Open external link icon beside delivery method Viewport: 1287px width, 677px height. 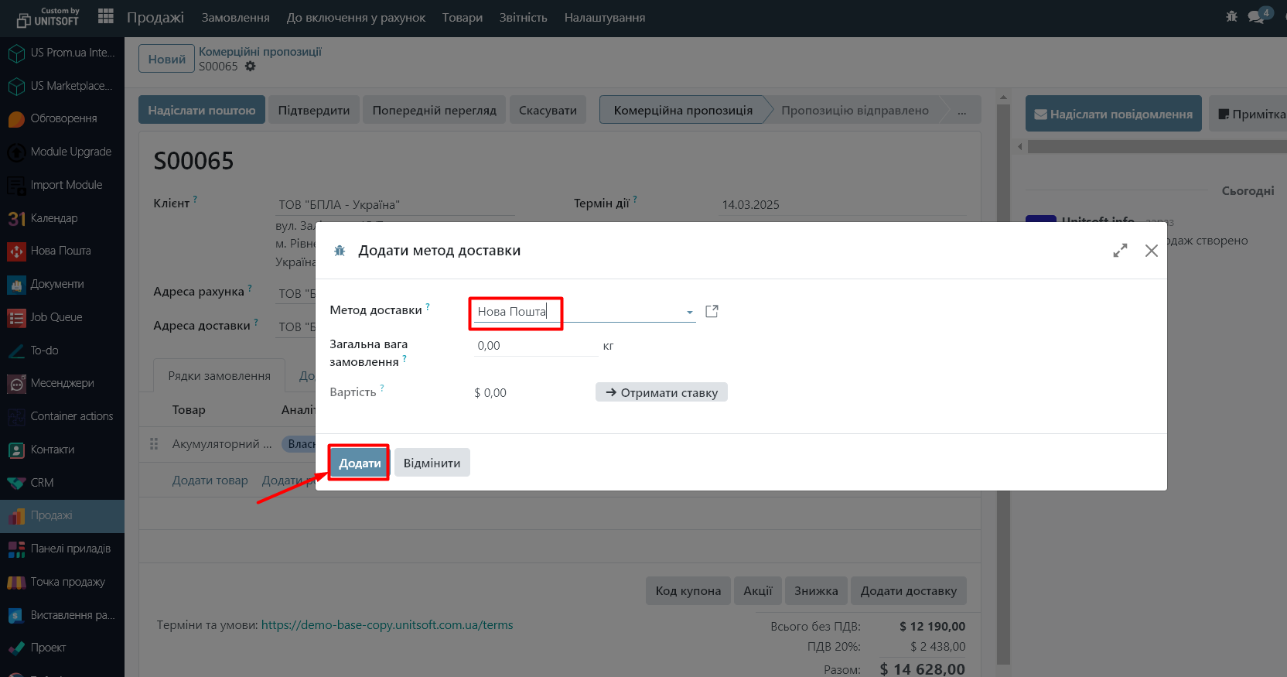tap(712, 311)
